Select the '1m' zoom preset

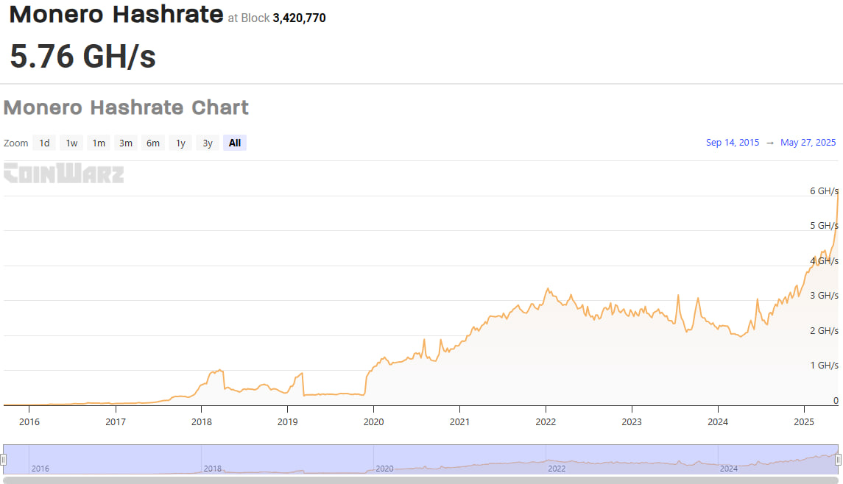tap(98, 143)
